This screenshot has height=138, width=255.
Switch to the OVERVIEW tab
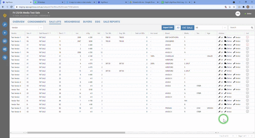click(18, 22)
